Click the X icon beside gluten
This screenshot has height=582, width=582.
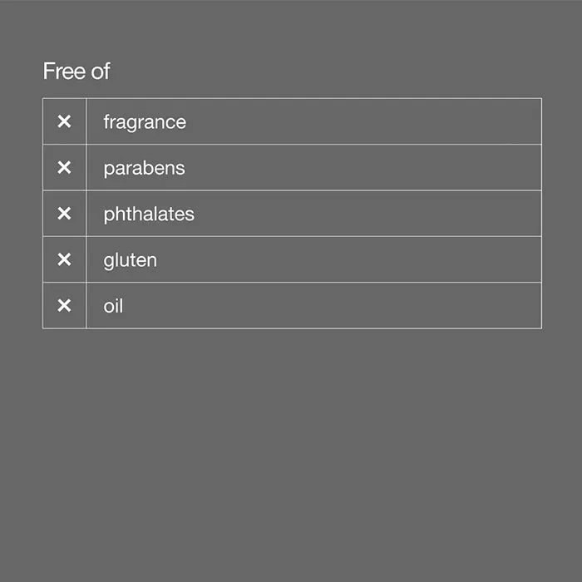point(64,259)
